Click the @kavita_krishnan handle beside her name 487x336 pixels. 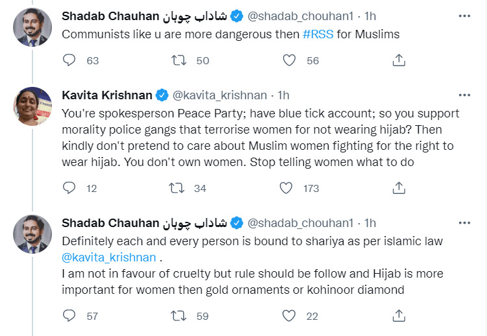(219, 95)
